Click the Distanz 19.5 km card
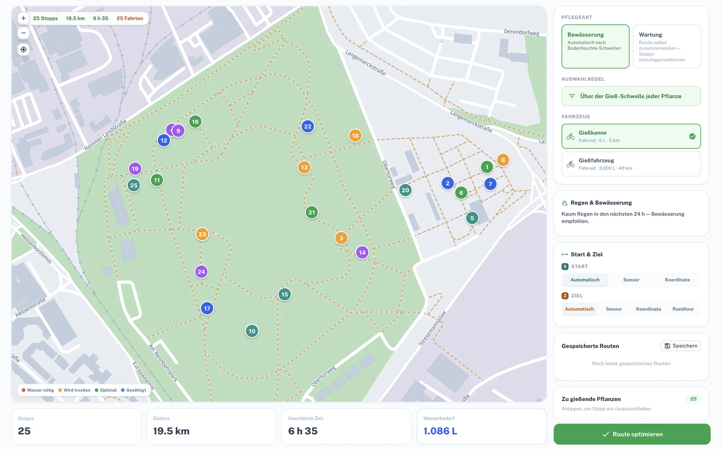Image resolution: width=722 pixels, height=449 pixels. pyautogui.click(x=211, y=426)
